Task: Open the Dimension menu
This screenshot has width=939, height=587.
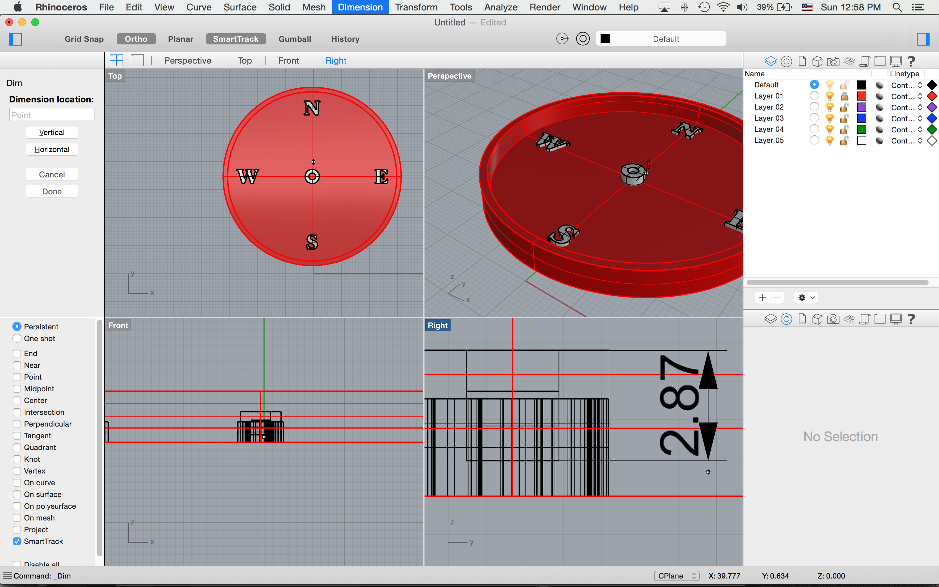Action: click(x=360, y=7)
